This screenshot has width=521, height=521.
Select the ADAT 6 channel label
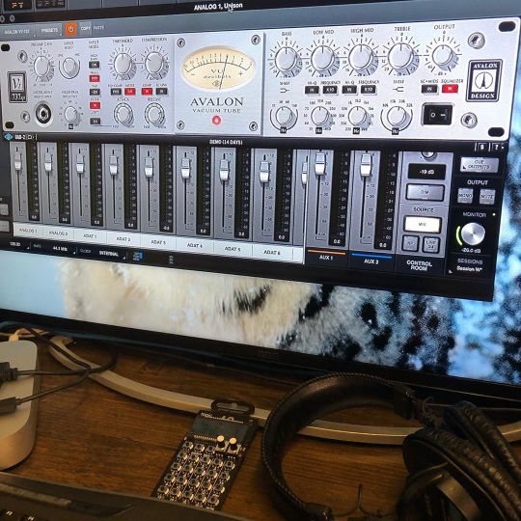[272, 253]
